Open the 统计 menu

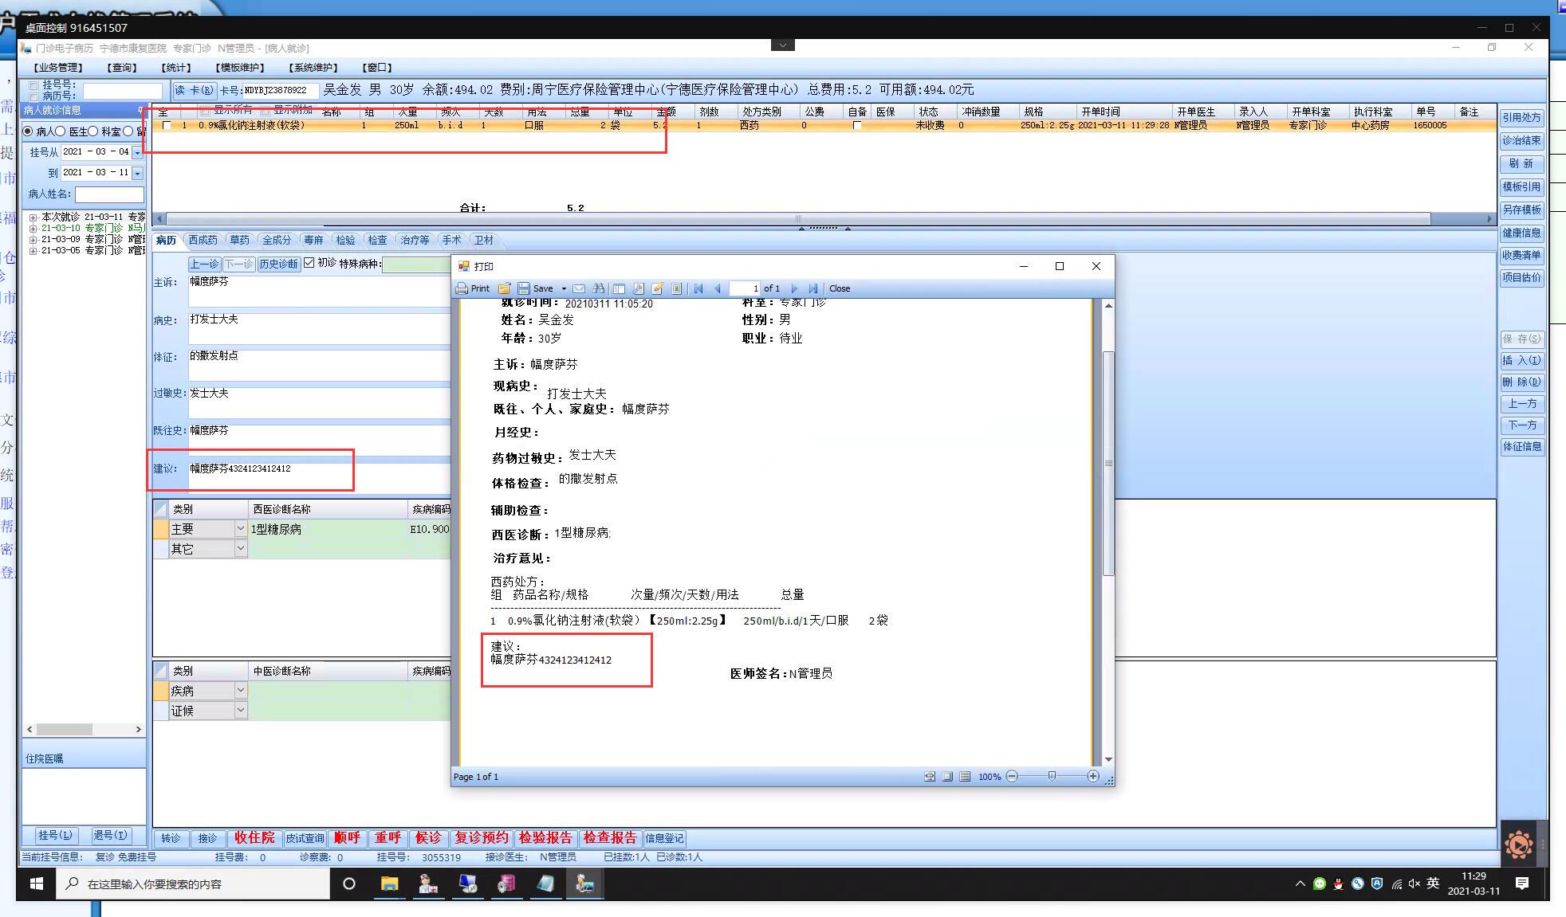click(176, 68)
